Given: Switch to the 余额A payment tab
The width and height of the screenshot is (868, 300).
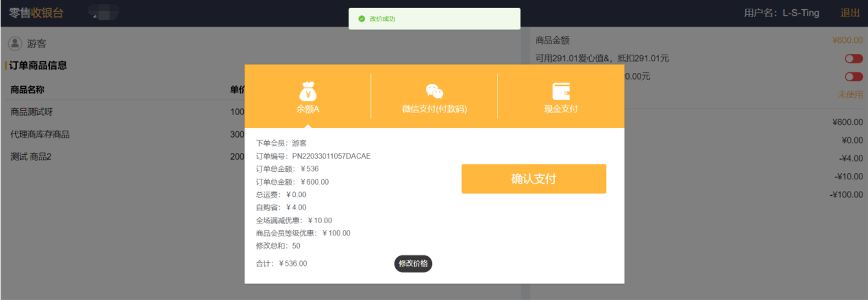Looking at the screenshot, I should click(308, 97).
